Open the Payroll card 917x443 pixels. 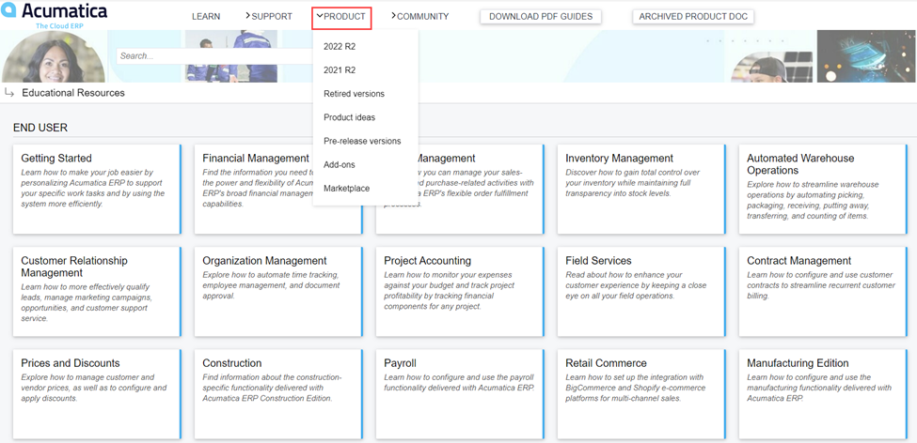click(x=460, y=394)
